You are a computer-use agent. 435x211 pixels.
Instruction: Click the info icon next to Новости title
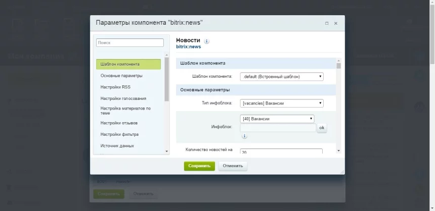(207, 41)
